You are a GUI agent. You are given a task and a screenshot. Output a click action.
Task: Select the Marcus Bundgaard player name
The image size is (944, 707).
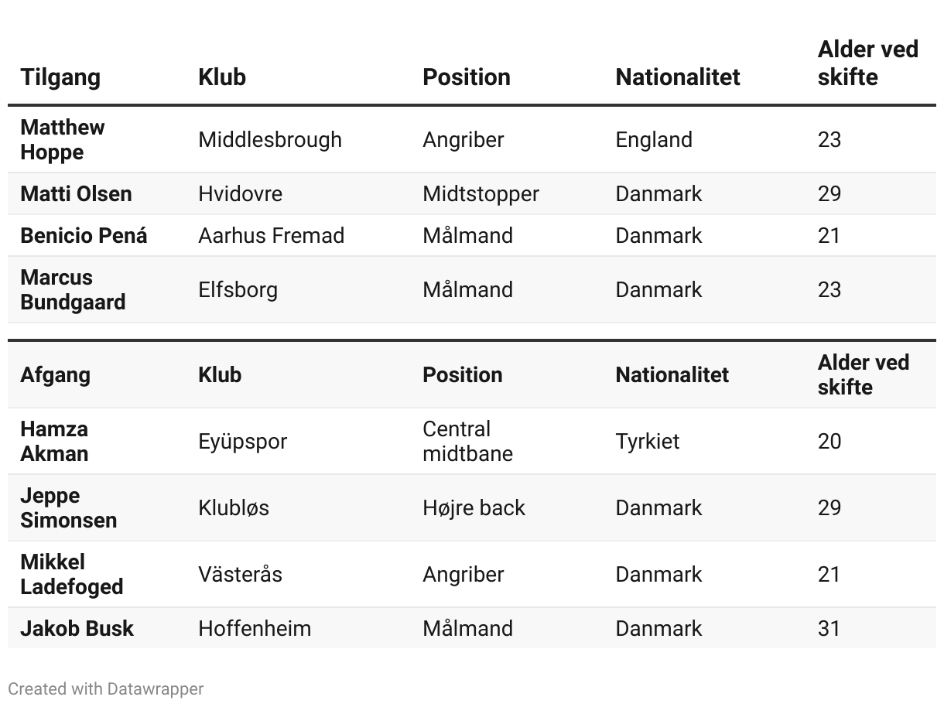[73, 289]
